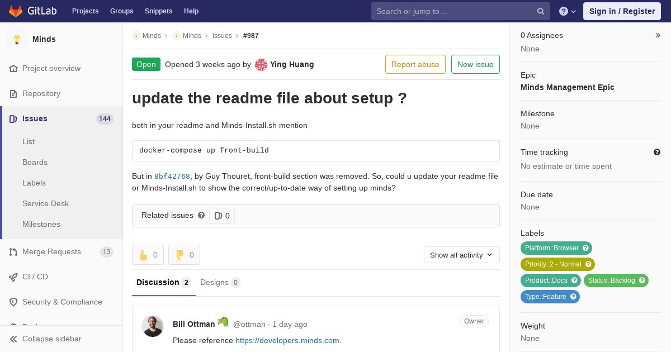Screen dimensions: 671x352
Task: Click the Type::Feature label
Action: coord(546,297)
